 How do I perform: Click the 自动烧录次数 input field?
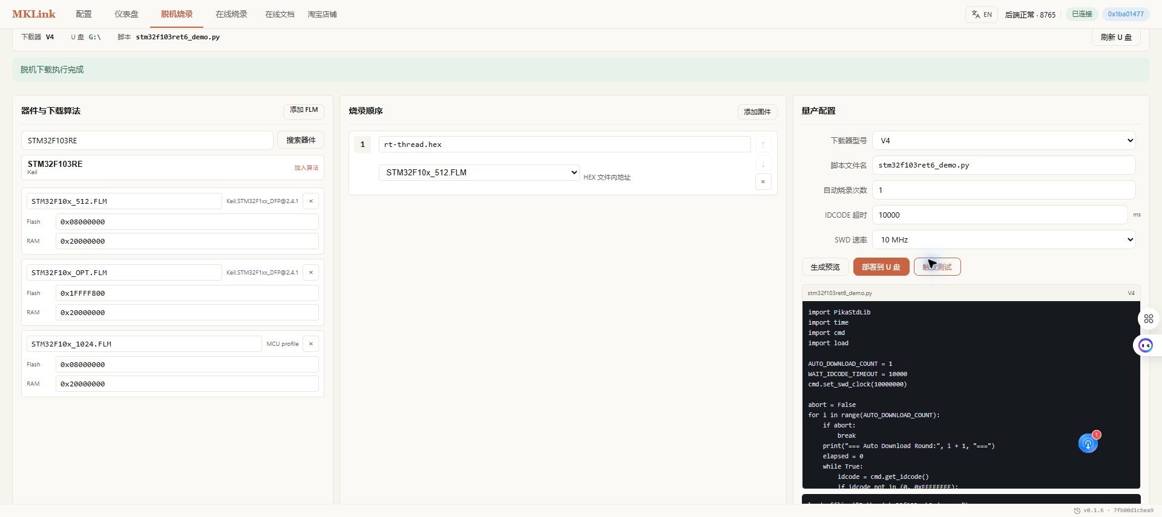click(x=1003, y=190)
